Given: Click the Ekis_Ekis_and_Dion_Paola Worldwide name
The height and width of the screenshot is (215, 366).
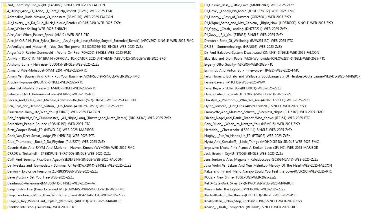Looking at the screenshot, I should 265,59.
